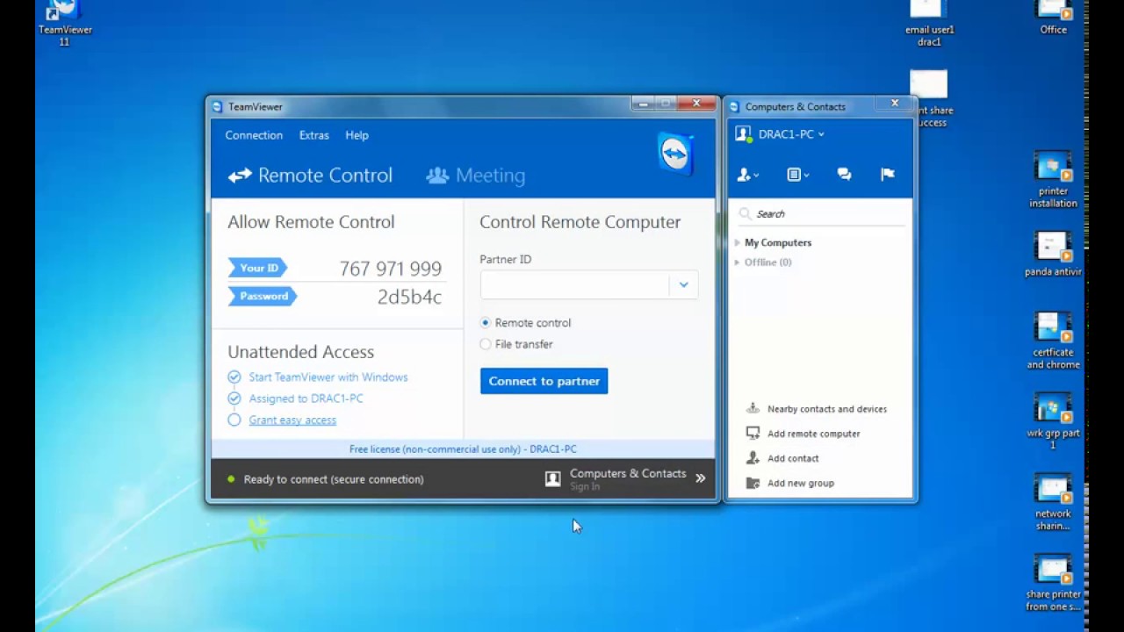This screenshot has height=632, width=1124.
Task: Click the green ready-to-connect status dot
Action: [231, 479]
